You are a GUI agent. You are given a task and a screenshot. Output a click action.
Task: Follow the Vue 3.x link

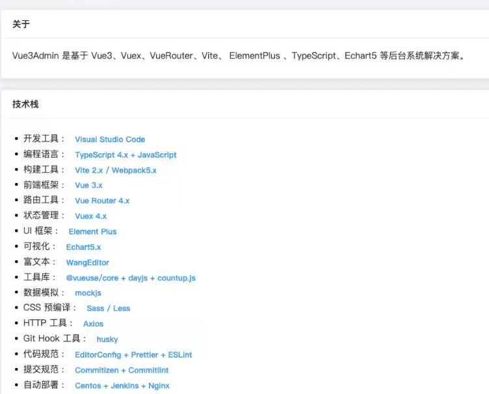tap(88, 186)
